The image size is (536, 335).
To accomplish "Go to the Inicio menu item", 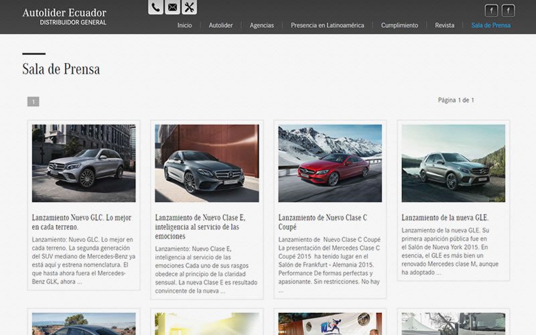I will point(184,25).
